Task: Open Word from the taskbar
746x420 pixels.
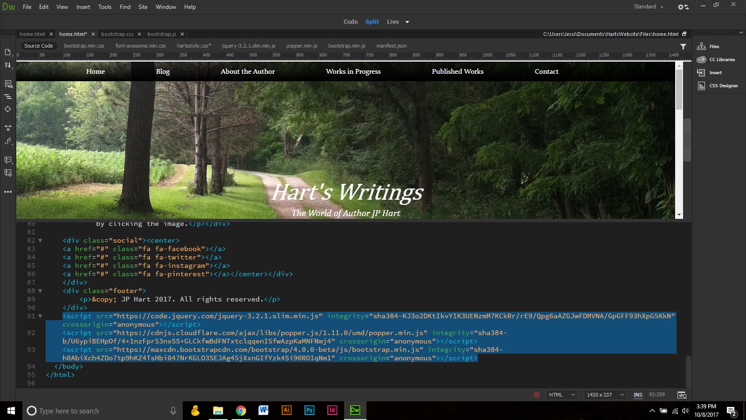Action: [263, 410]
